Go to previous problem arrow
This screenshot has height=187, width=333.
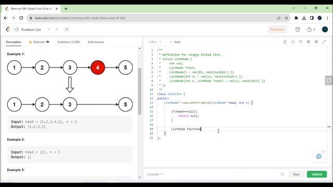[49, 30]
